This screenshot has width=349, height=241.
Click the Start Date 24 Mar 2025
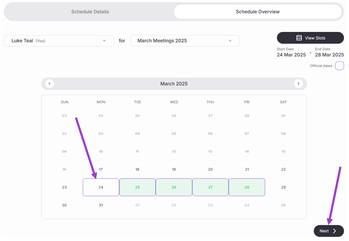point(291,55)
